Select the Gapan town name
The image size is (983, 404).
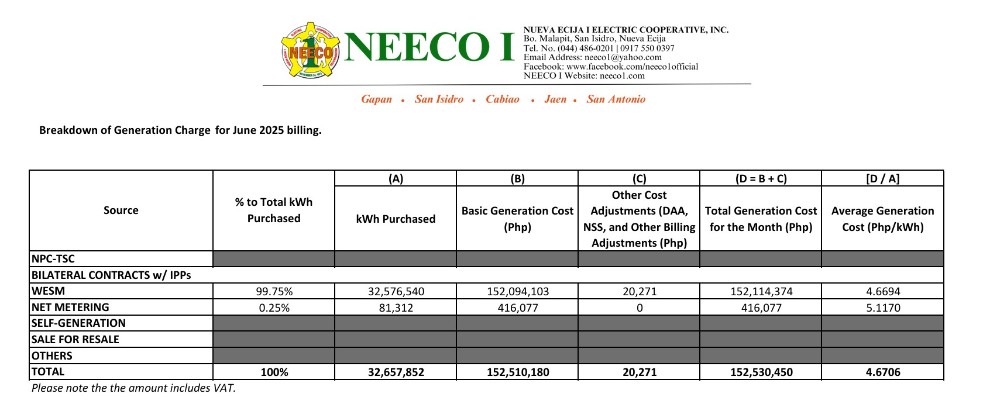point(376,99)
